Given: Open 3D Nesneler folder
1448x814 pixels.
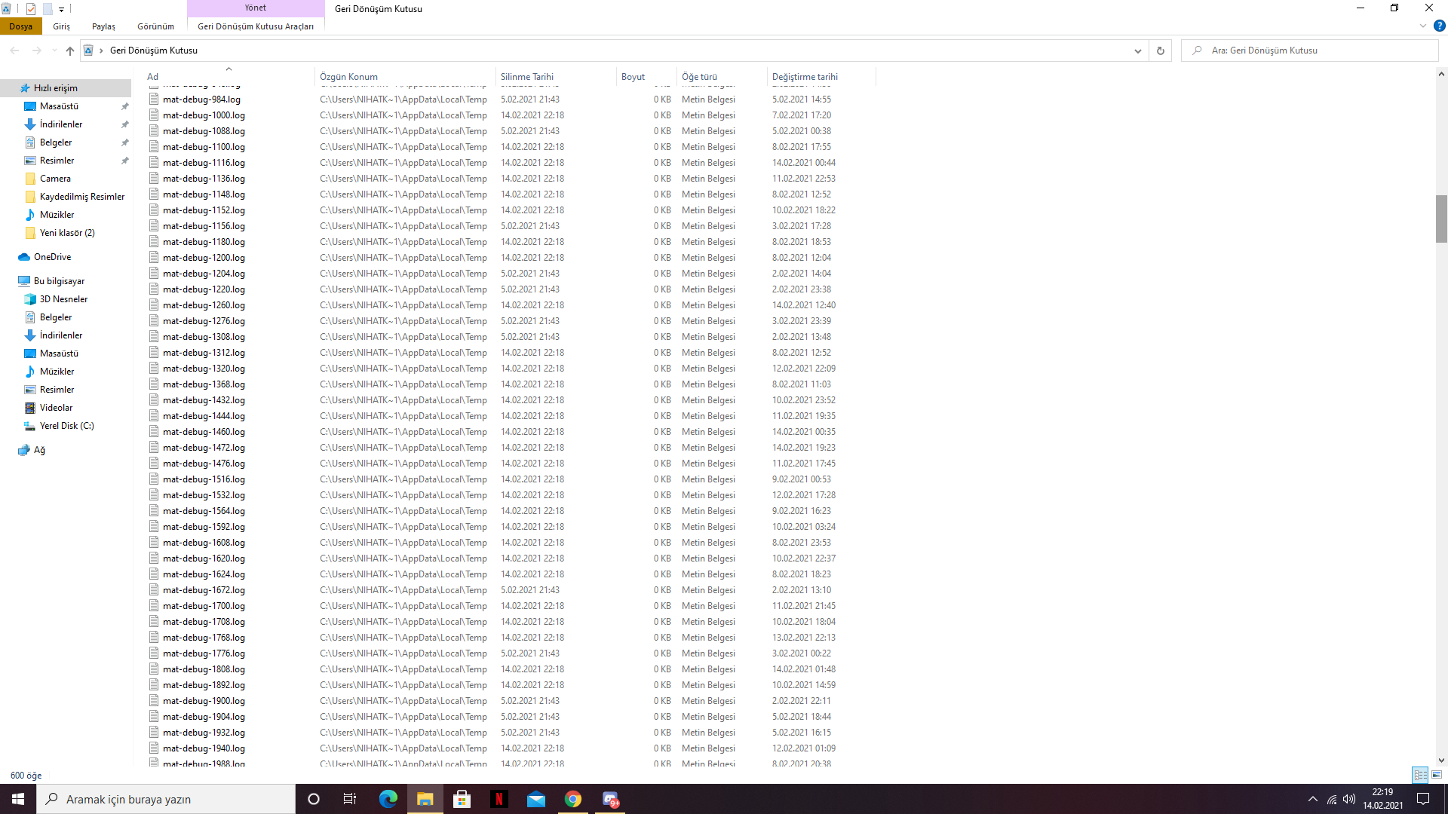Looking at the screenshot, I should [63, 299].
